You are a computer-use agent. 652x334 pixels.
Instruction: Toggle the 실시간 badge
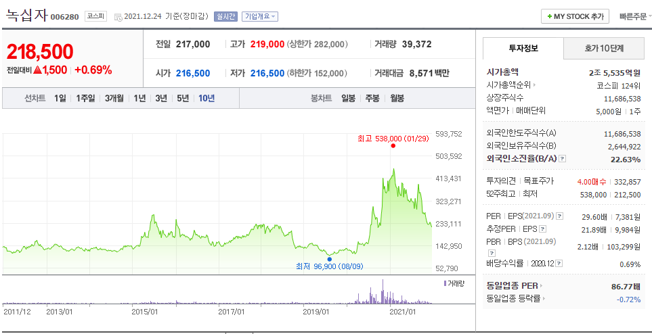click(225, 17)
